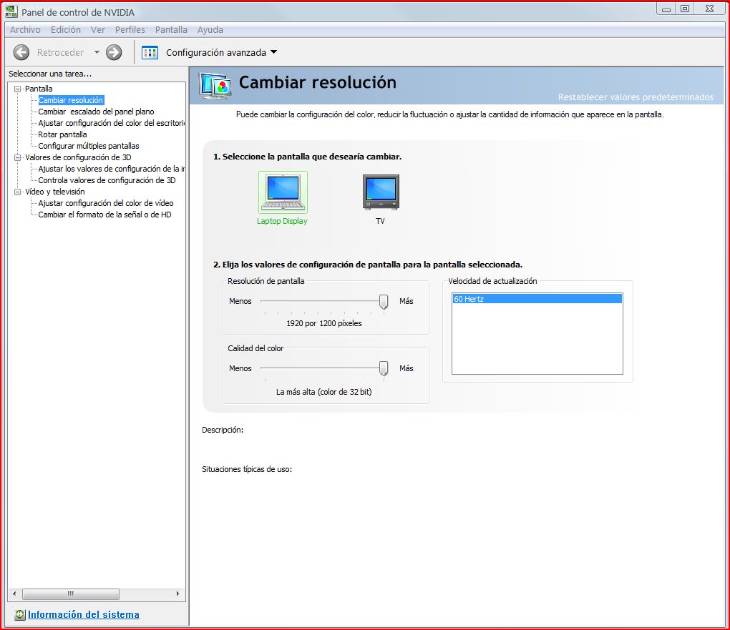730x630 pixels.
Task: Open the Ayuda menu
Action: [x=210, y=30]
